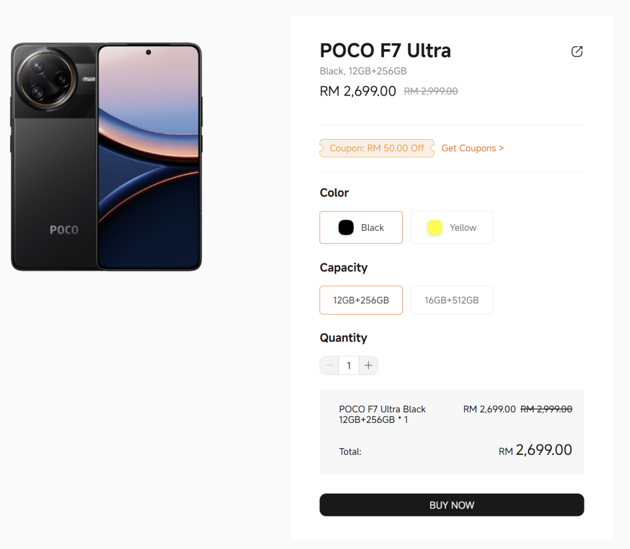Decrease quantity with the minus button

(329, 366)
